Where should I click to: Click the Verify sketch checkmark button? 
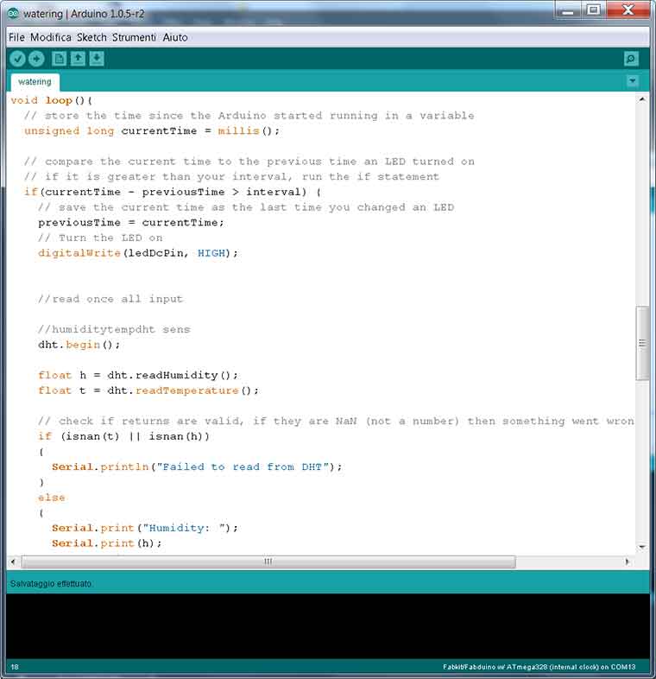18,59
